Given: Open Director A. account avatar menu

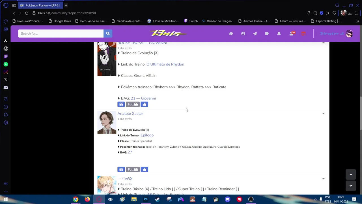Looking at the screenshot, I should coord(349,34).
